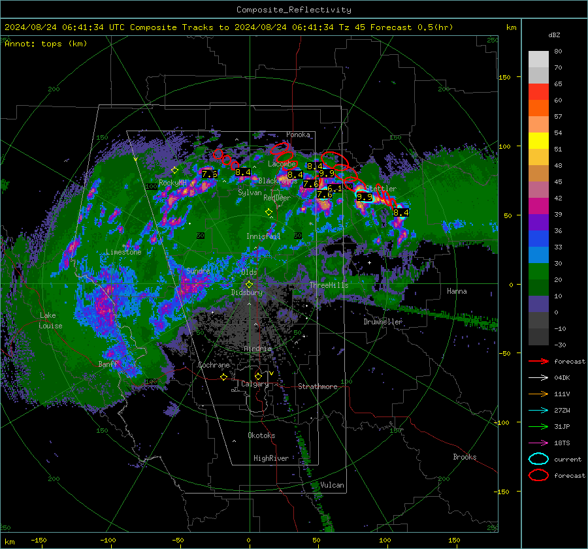Image resolution: width=588 pixels, height=549 pixels.
Task: Click the white 04DK arrow legend icon
Action: [x=538, y=378]
